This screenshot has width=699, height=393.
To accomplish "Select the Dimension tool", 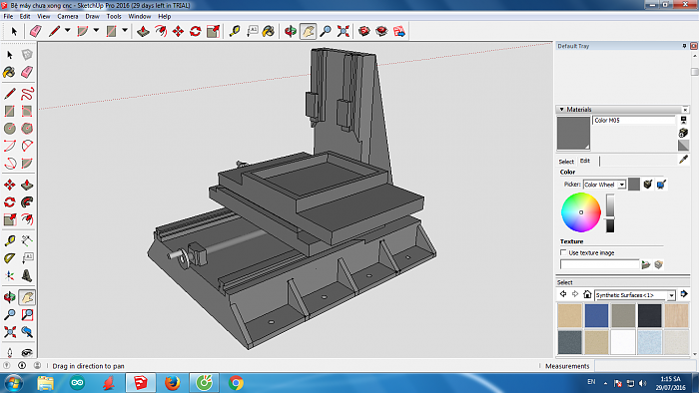I will [x=27, y=240].
